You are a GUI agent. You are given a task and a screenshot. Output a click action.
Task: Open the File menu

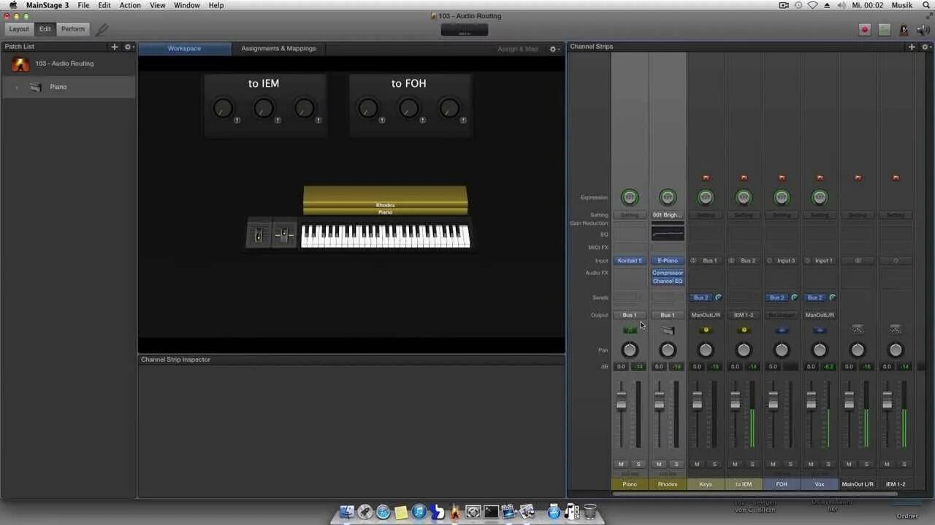(83, 5)
